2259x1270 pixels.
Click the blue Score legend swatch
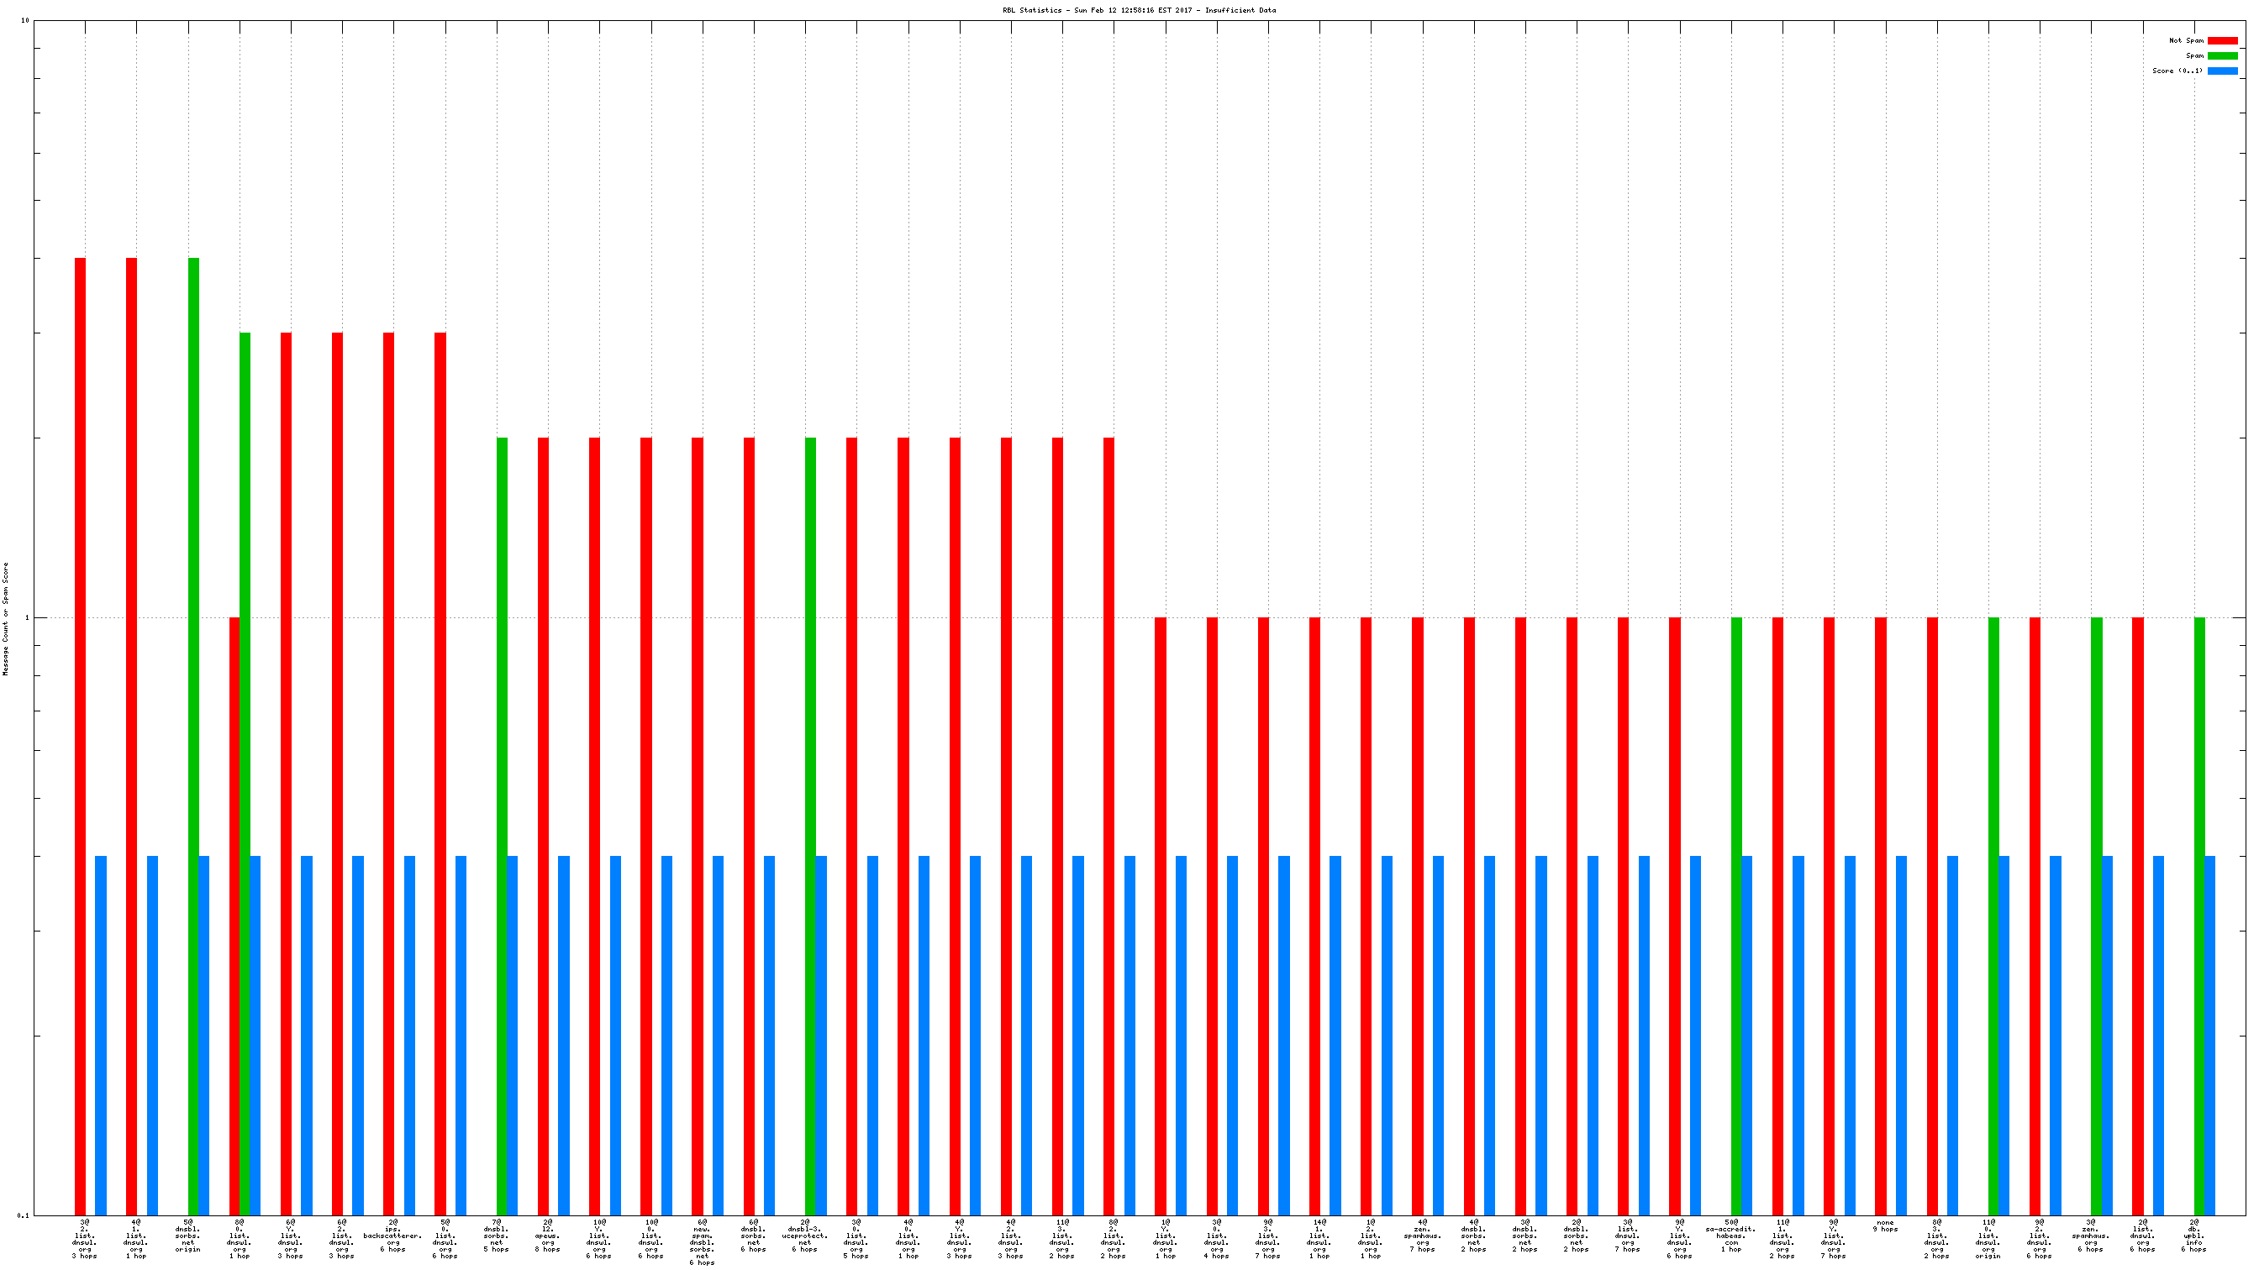[x=2222, y=71]
